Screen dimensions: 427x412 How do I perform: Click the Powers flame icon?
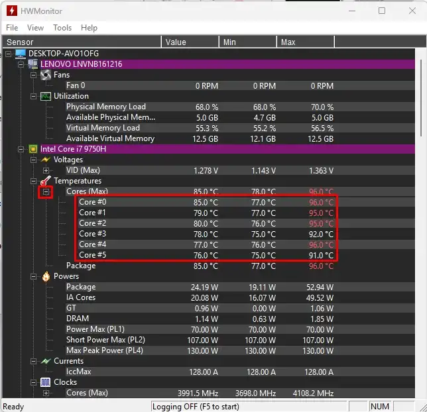tap(46, 276)
